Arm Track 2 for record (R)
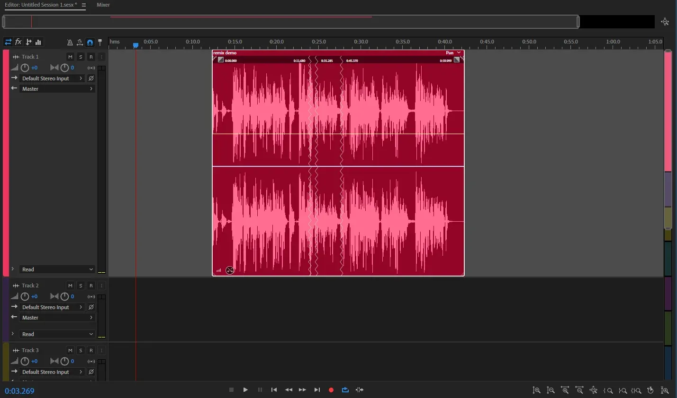This screenshot has height=398, width=677. click(x=91, y=286)
